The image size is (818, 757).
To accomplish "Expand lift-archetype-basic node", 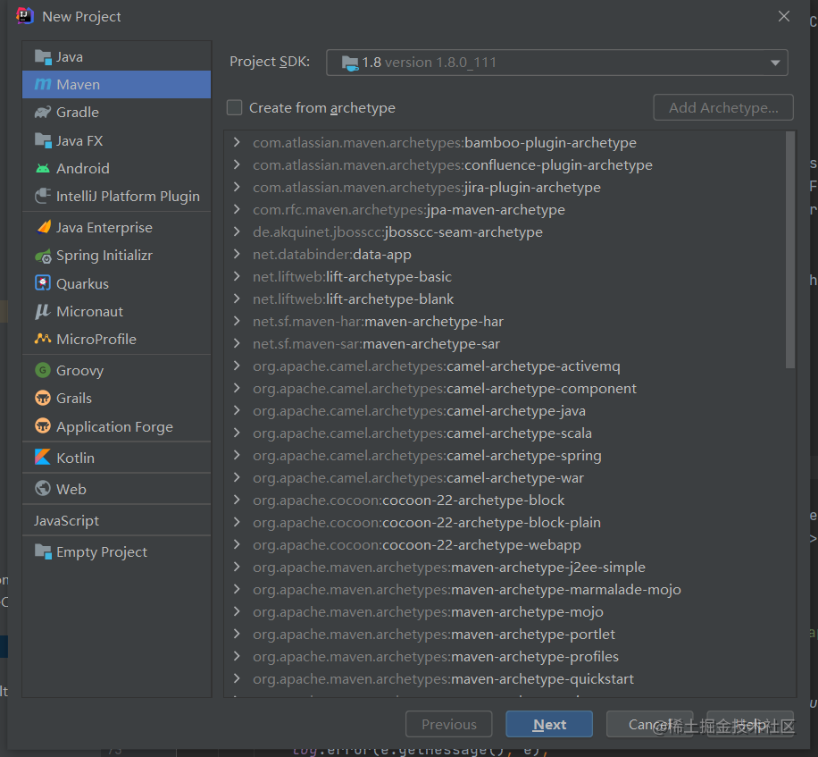I will [237, 276].
